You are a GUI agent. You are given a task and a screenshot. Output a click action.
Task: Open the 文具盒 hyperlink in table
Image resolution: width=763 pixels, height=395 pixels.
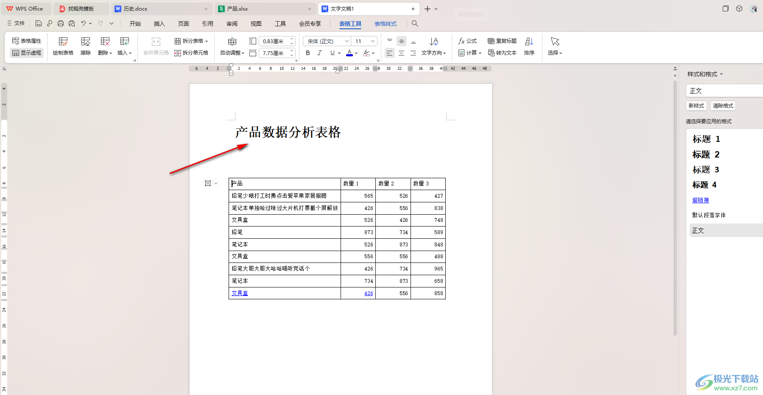pyautogui.click(x=240, y=293)
